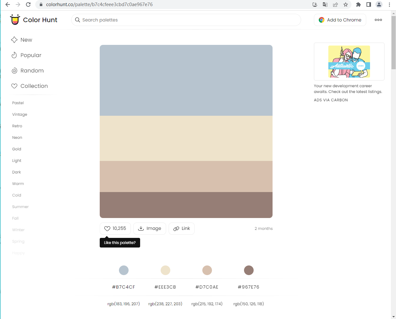
Task: Click the beige-pink palette band
Action: [186, 176]
